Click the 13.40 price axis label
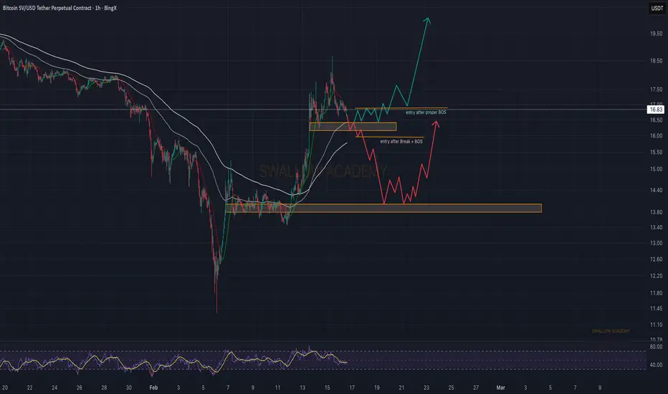The width and height of the screenshot is (668, 394). coord(656,228)
